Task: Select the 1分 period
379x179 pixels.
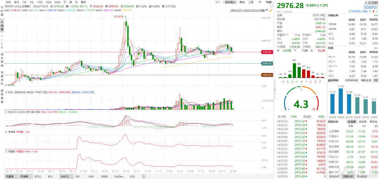Action: [x=25, y=2]
